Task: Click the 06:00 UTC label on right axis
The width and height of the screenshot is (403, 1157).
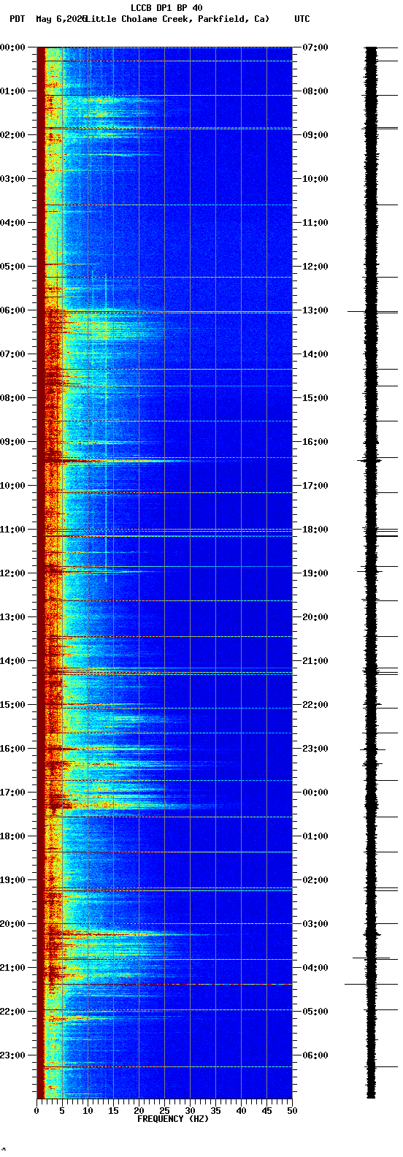Action: coord(315,1055)
